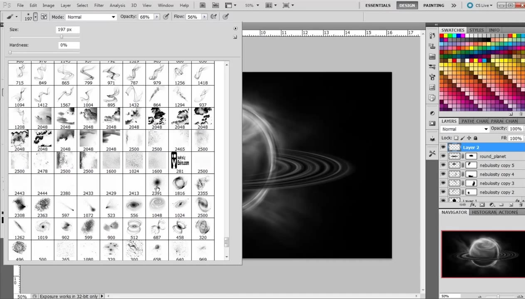The width and height of the screenshot is (525, 299).
Task: Switch to the Styles tab
Action: (x=476, y=30)
